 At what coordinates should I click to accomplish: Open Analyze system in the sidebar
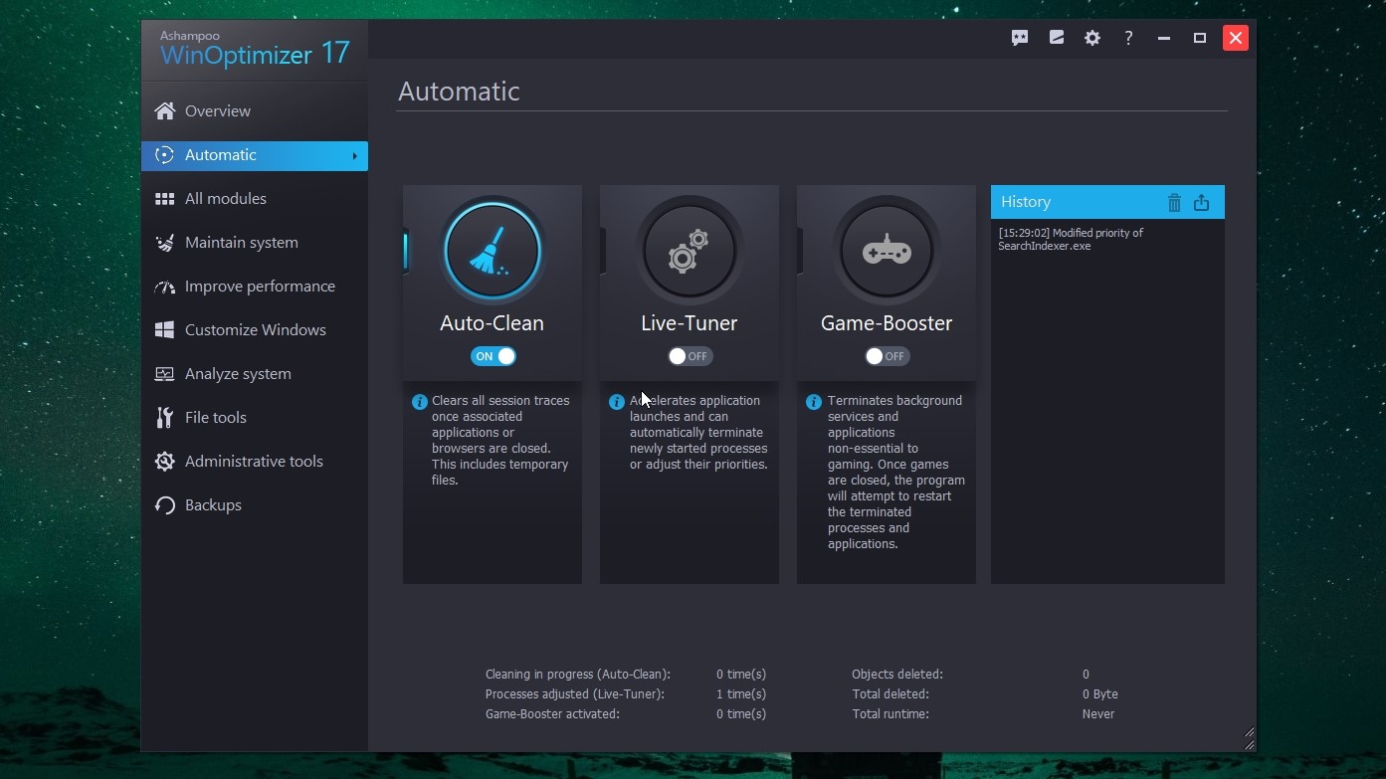tap(255, 374)
